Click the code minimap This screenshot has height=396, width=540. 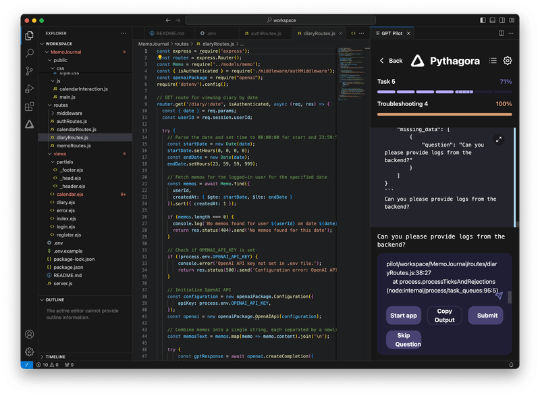350,74
